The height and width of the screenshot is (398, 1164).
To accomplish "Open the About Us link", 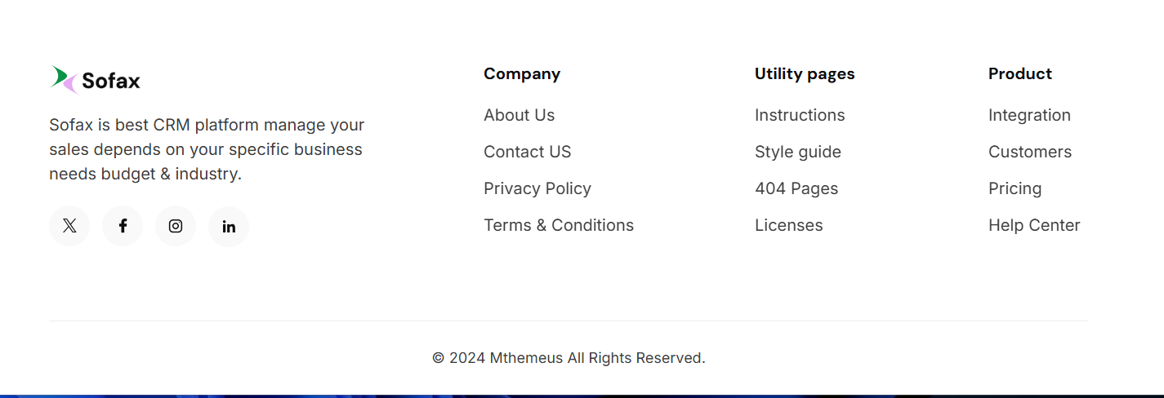I will [x=519, y=115].
